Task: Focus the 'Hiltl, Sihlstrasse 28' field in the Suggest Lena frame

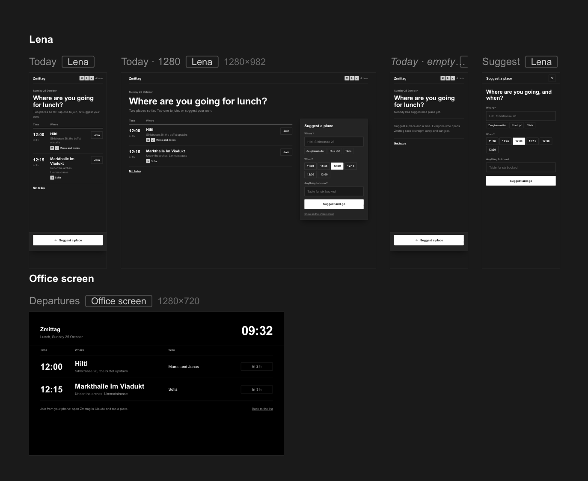Action: tap(521, 116)
